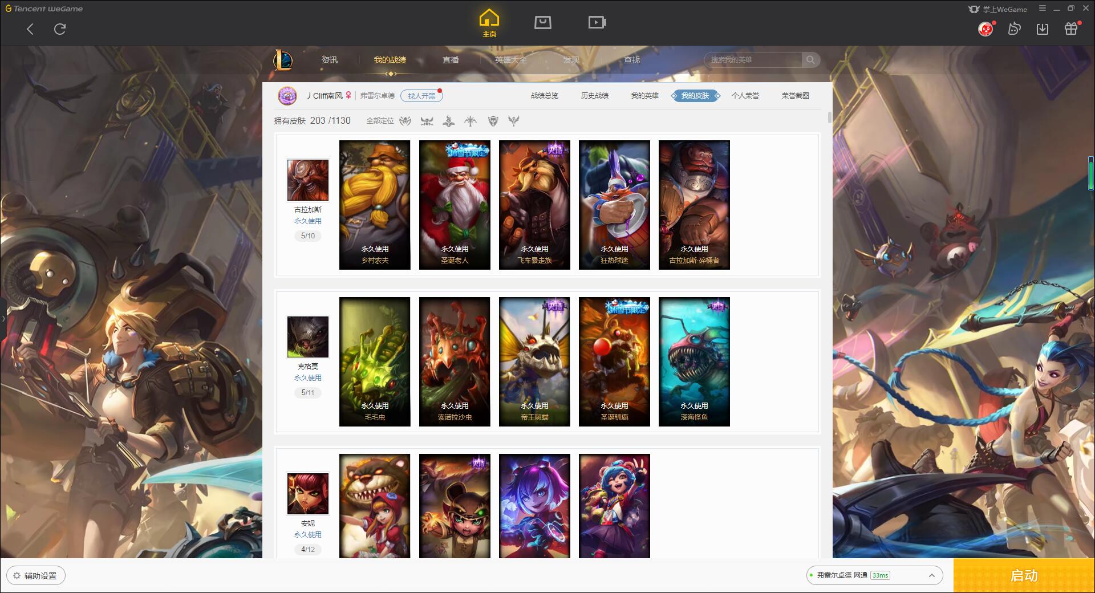This screenshot has width=1095, height=593.
Task: Open the 圣诞驯鹿 skin card
Action: pyautogui.click(x=614, y=362)
